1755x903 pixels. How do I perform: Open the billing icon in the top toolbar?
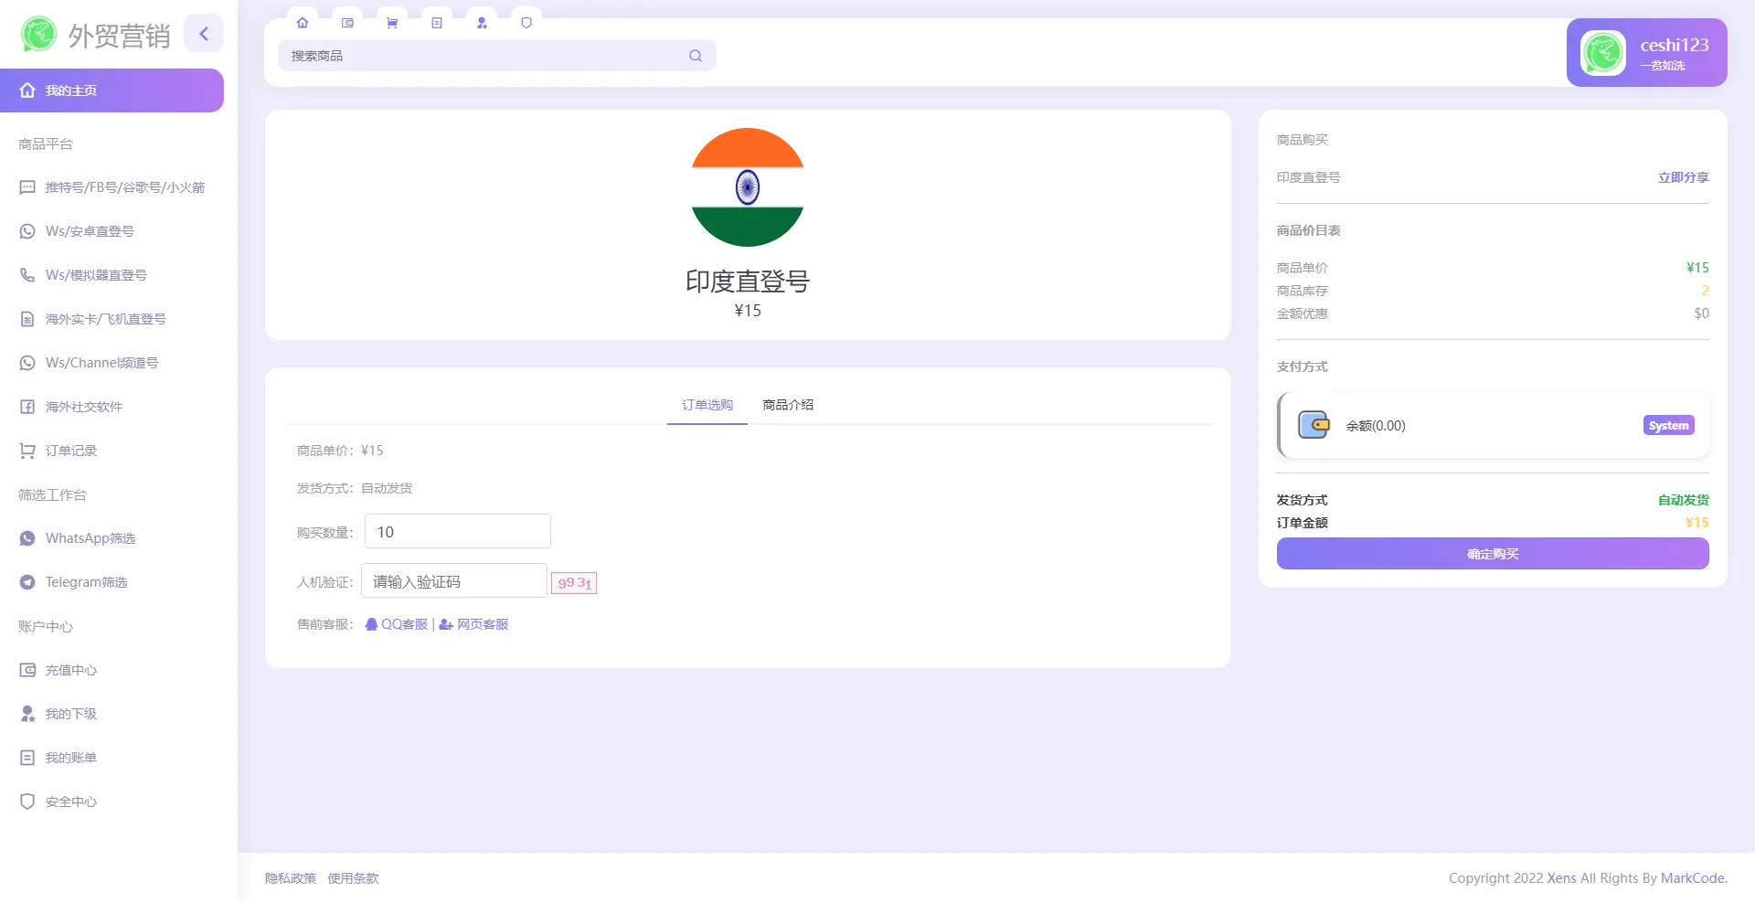point(436,23)
